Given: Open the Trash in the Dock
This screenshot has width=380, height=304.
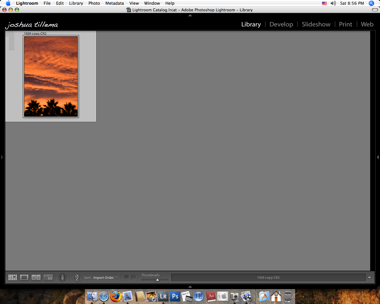Looking at the screenshot, I should tap(288, 296).
